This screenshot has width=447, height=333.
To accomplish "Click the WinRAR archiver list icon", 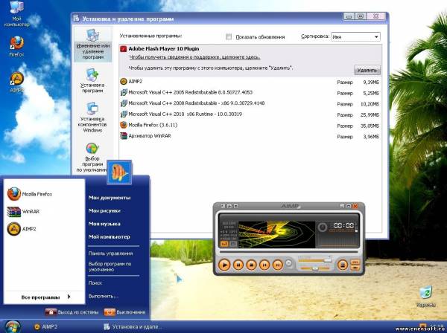I will coord(123,136).
